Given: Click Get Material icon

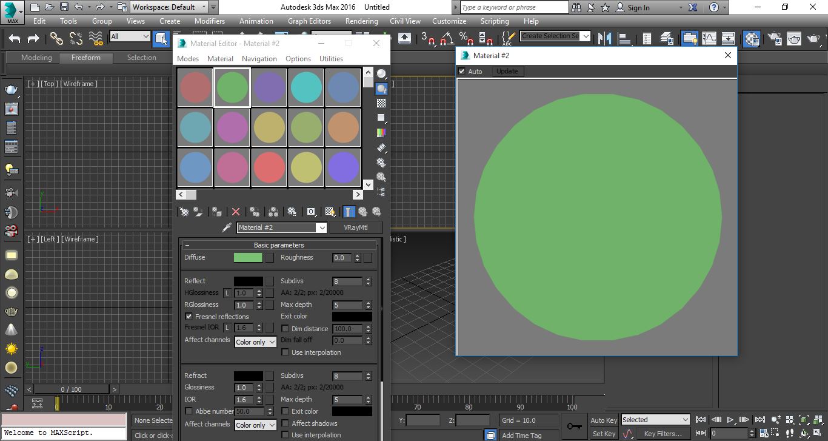Looking at the screenshot, I should pyautogui.click(x=184, y=212).
